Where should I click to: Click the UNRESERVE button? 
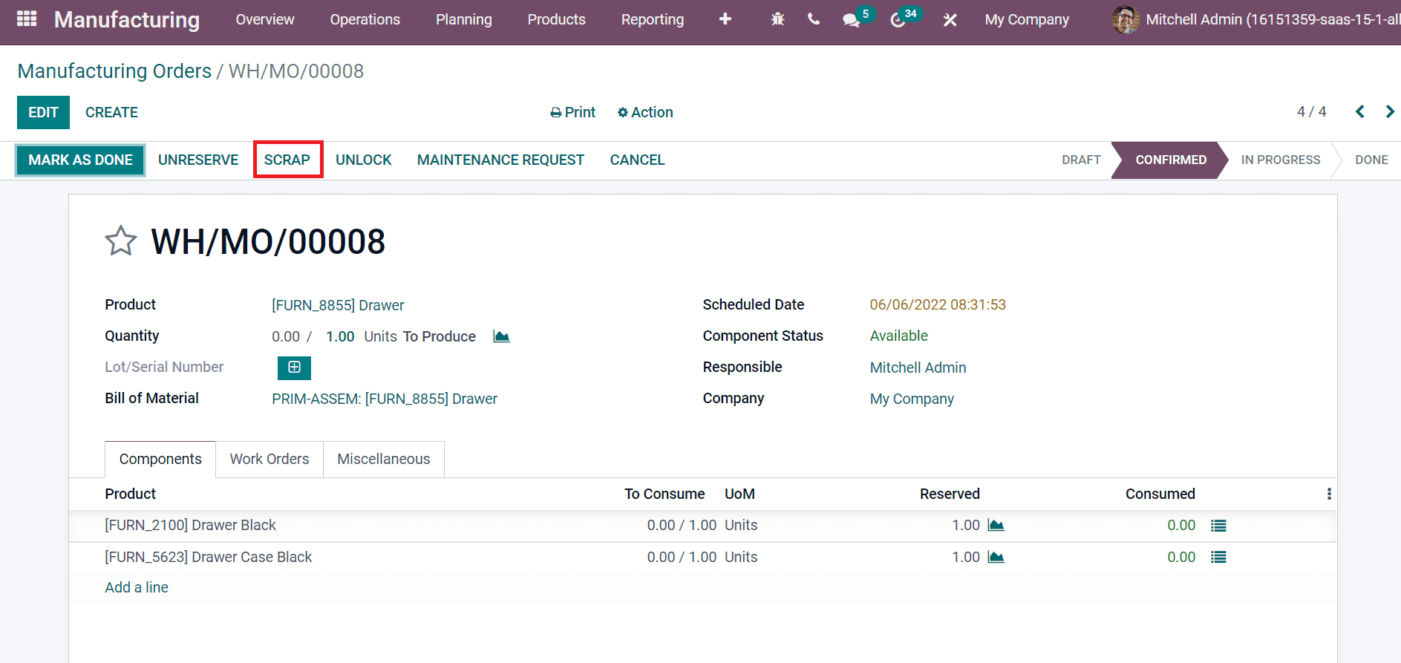pos(198,160)
